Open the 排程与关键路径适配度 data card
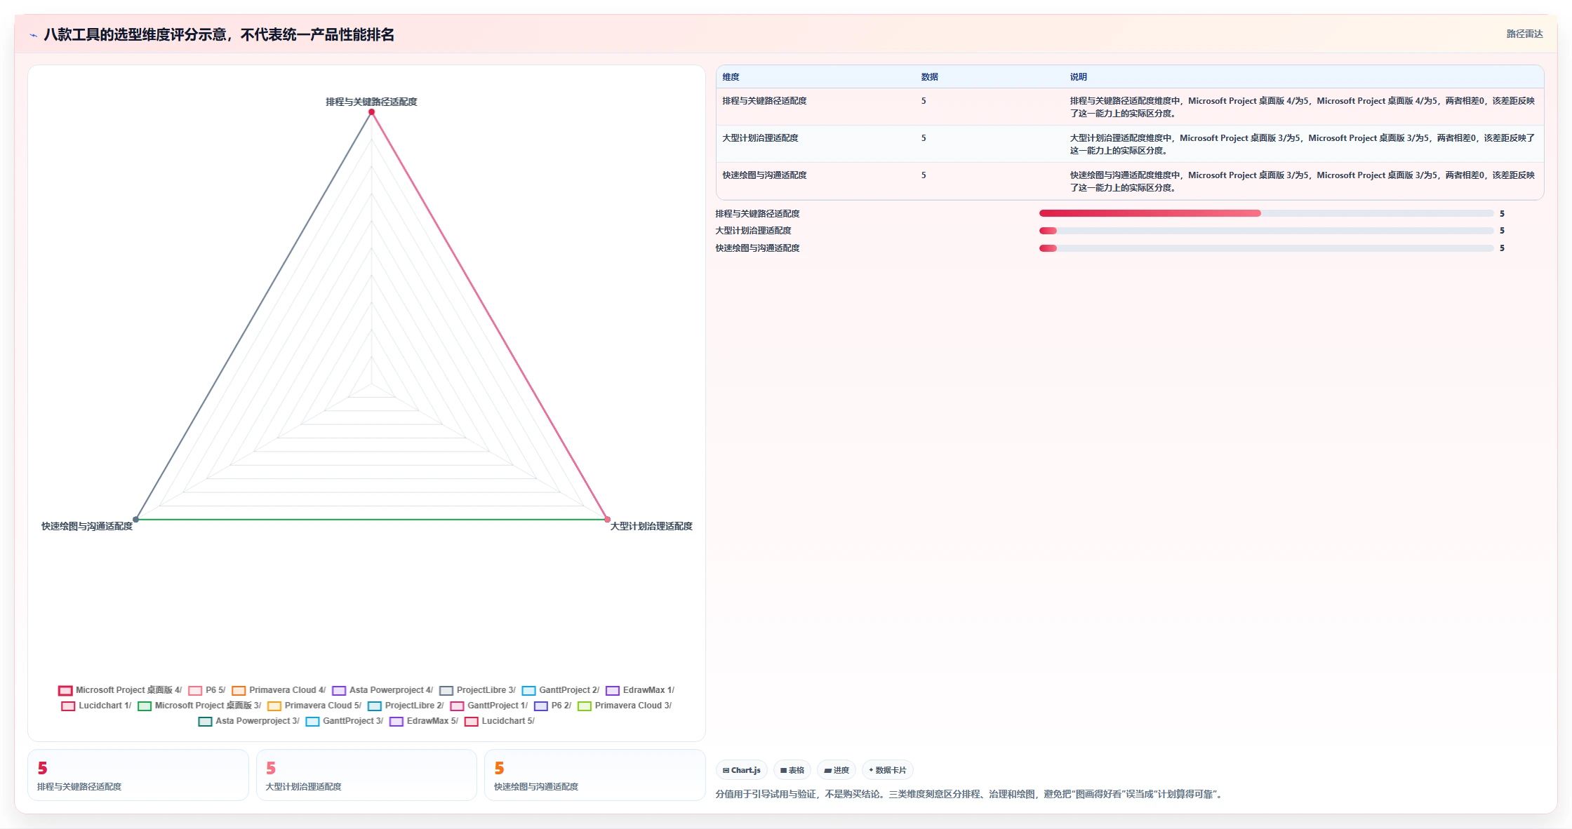 point(138,775)
